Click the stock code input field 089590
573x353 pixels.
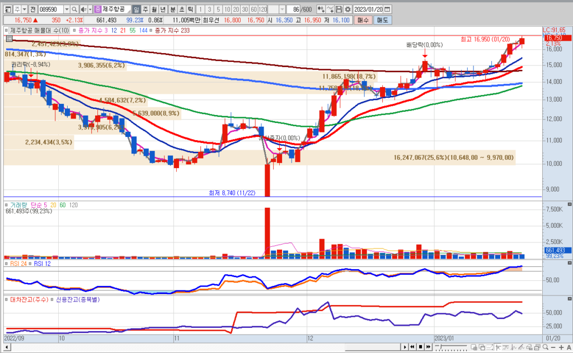50,9
